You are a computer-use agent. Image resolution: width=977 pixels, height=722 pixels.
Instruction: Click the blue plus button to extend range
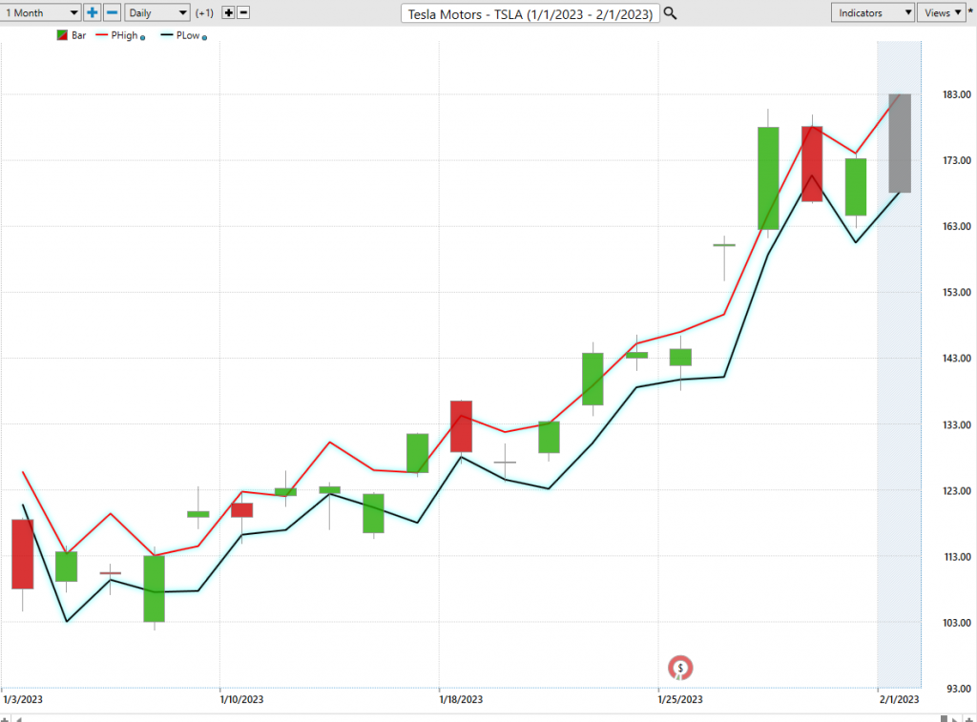[93, 12]
